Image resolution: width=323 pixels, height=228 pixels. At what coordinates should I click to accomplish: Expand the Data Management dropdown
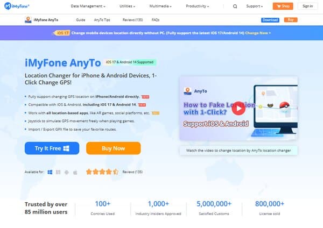88,6
